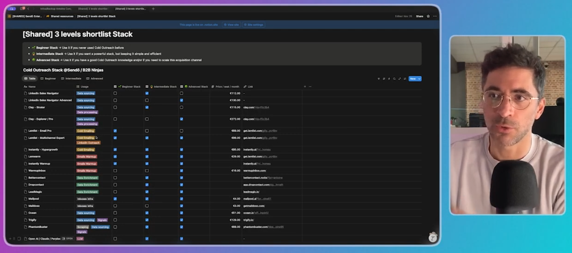The image size is (572, 253).
Task: Open bettercontact.rocks link
Action: click(x=262, y=178)
